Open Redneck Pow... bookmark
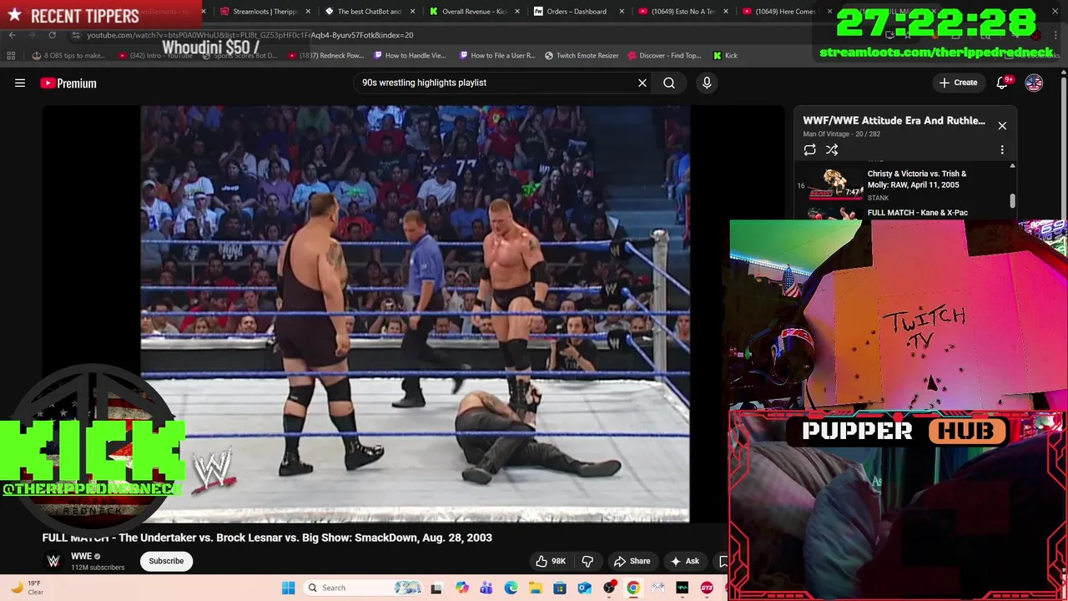This screenshot has width=1068, height=601. pyautogui.click(x=326, y=56)
